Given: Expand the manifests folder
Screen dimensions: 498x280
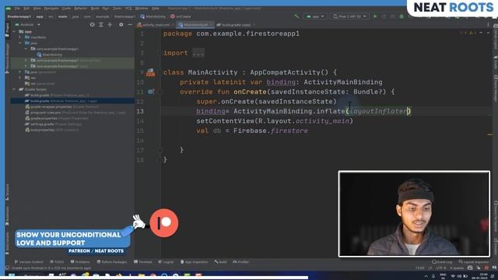Looking at the screenshot, I should point(20,37).
